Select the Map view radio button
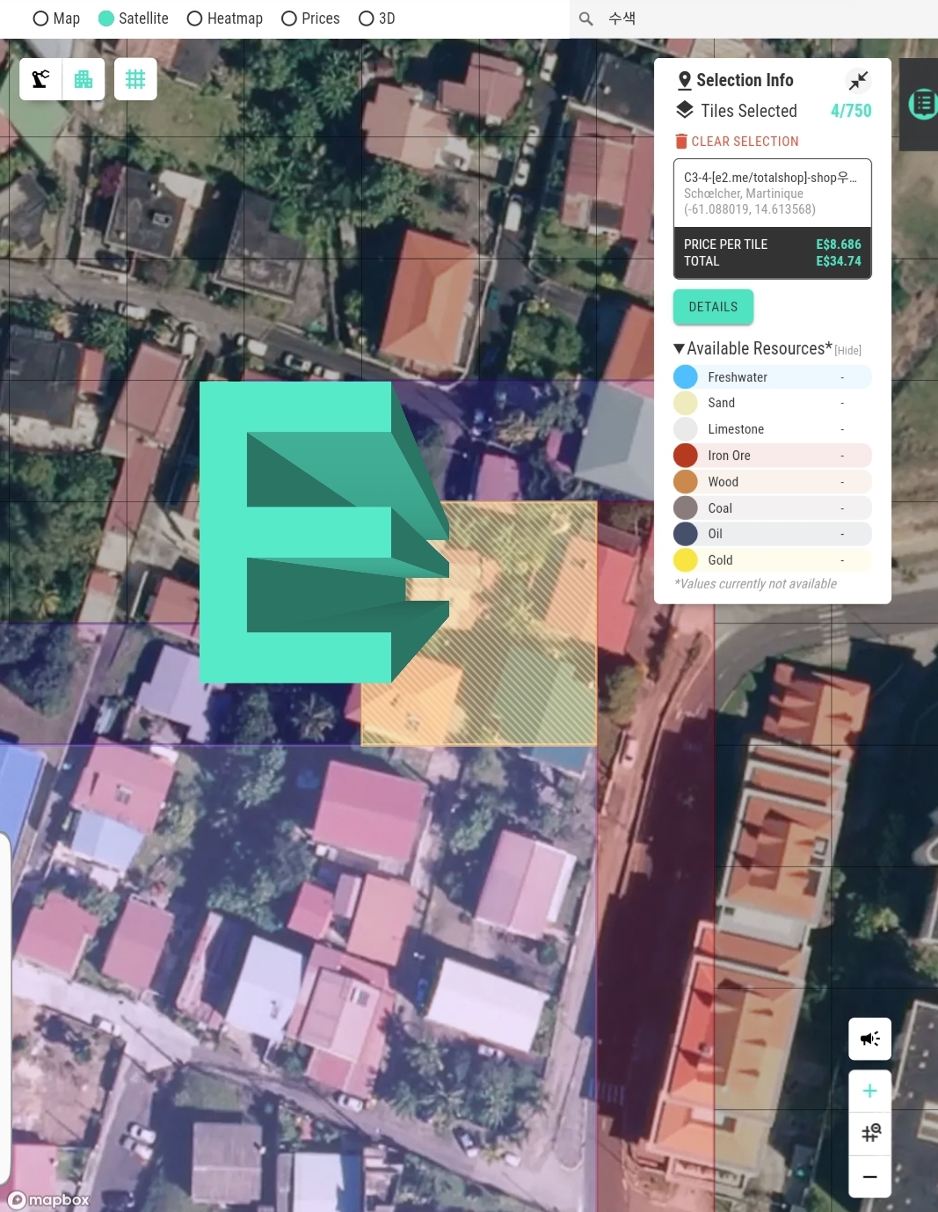 (x=40, y=18)
